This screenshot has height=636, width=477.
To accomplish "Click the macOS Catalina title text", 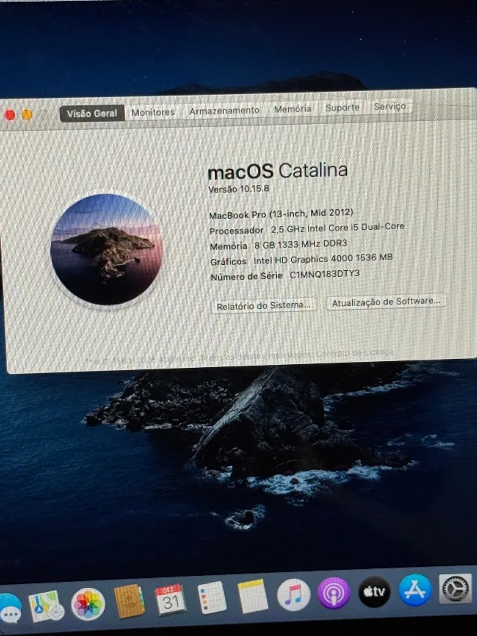I will 277,171.
